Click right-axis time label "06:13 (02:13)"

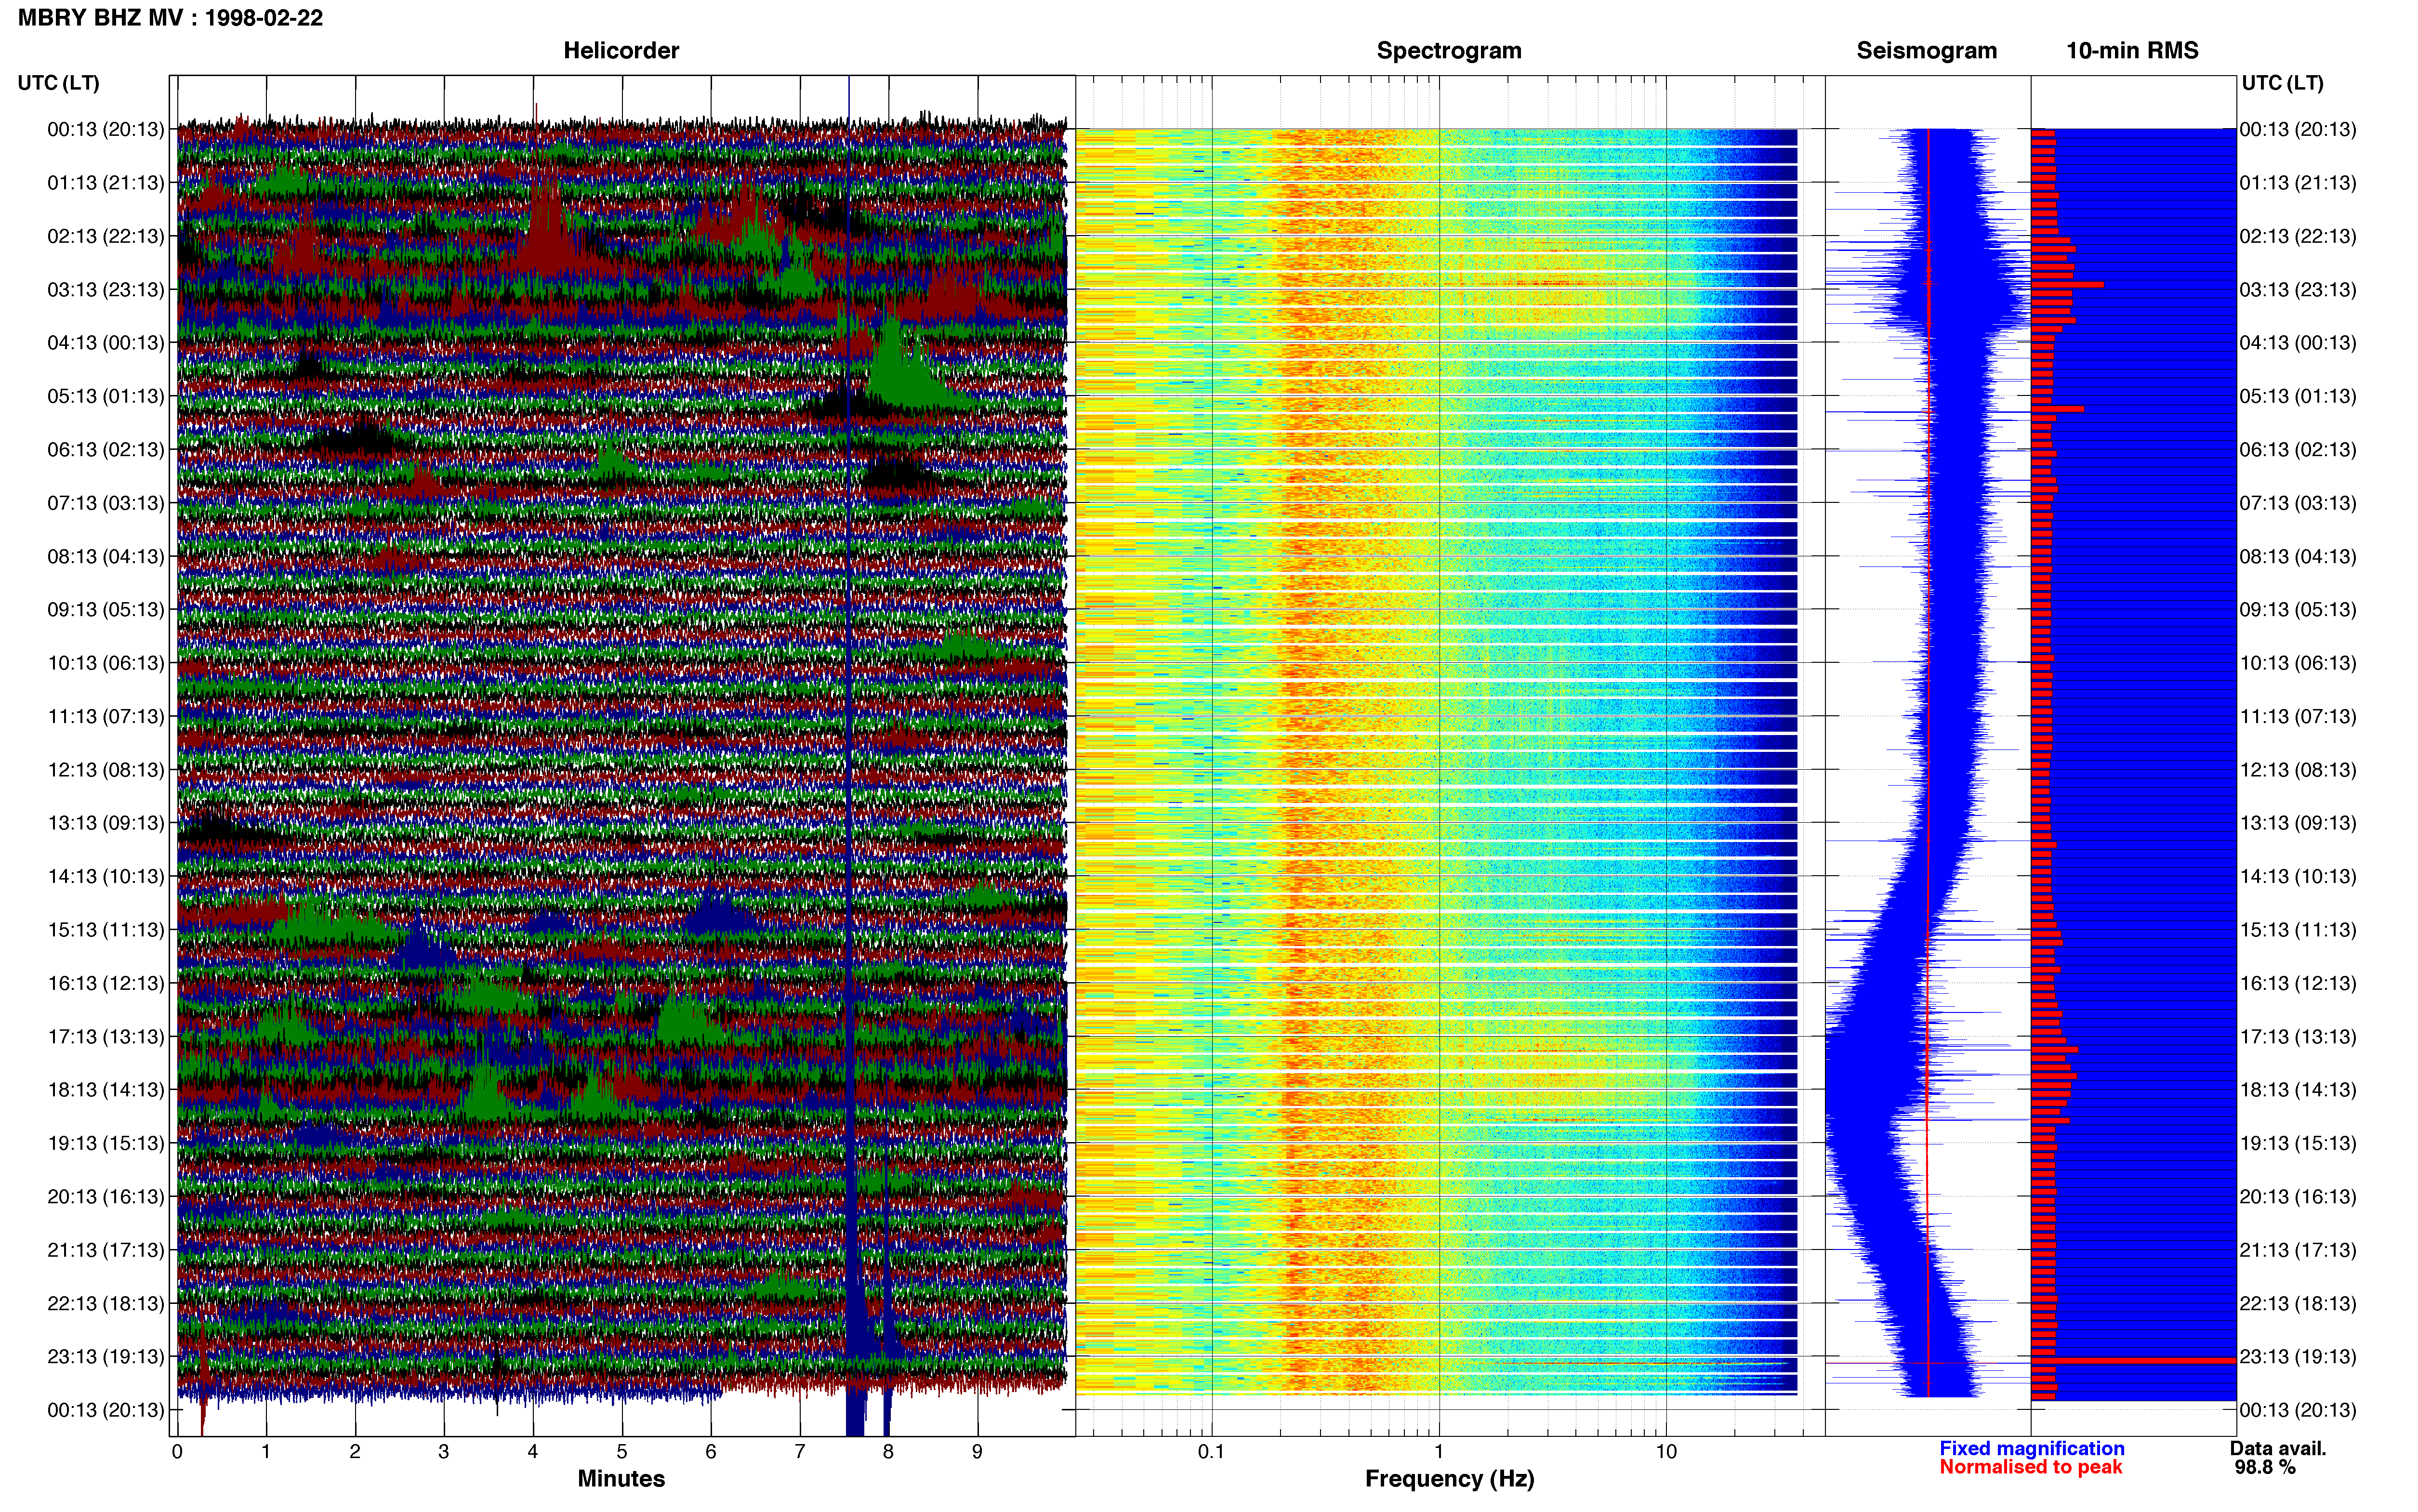pyautogui.click(x=2297, y=449)
